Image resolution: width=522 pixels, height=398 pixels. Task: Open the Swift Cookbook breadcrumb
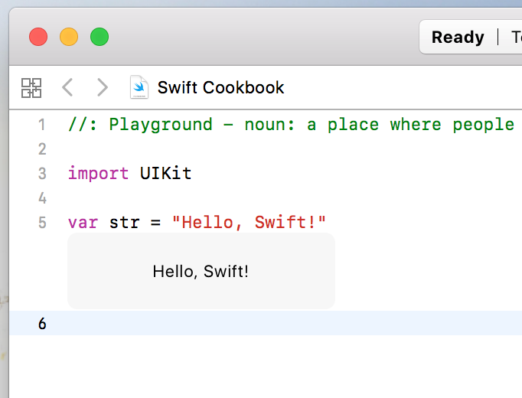coord(220,87)
